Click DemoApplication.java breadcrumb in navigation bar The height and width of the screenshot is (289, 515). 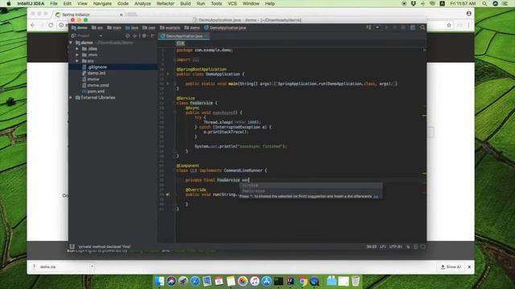pos(225,28)
